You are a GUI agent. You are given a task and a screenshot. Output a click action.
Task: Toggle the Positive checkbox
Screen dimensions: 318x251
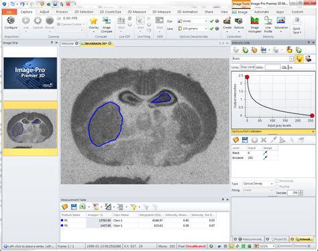[277, 187]
